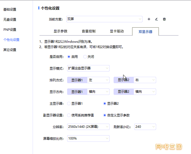Image resolution: width=191 pixels, height=154 pixels.
Task: Open 显示方向 显示器1 横向 dropdown
Action: pos(98,92)
